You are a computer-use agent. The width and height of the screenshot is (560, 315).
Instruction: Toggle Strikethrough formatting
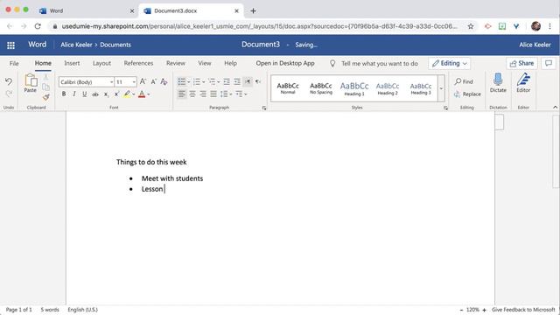coord(95,94)
